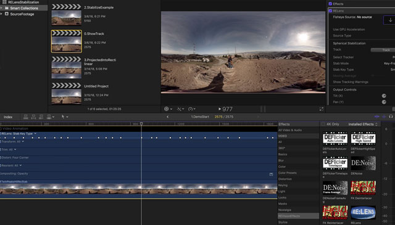Select the 0.ShowTrack project thumbnail
This screenshot has height=225, width=395.
point(67,41)
